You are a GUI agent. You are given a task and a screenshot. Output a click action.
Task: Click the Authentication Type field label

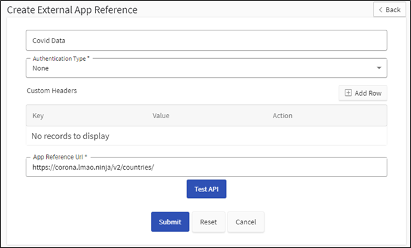pyautogui.click(x=61, y=59)
